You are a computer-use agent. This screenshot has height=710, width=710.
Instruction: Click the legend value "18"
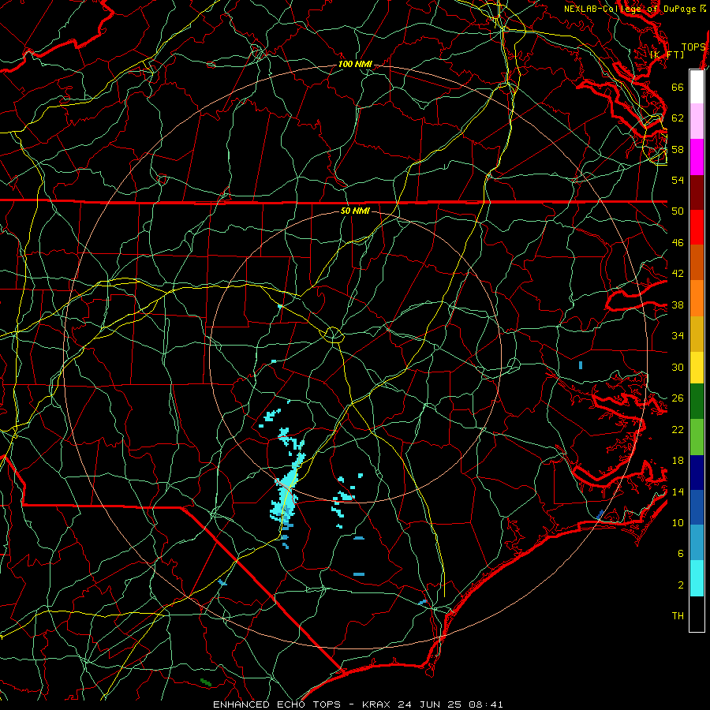pos(678,461)
